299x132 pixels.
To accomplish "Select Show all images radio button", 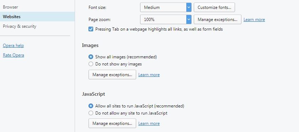I will tap(91, 57).
